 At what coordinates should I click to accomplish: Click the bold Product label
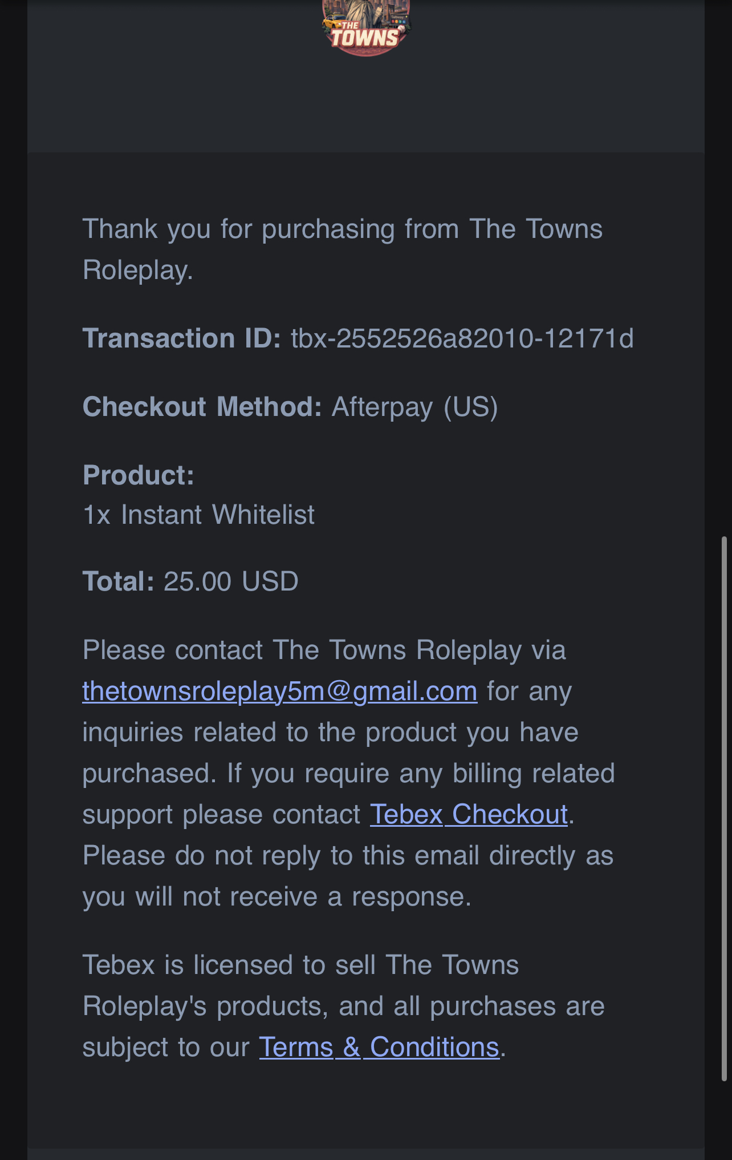coord(139,475)
